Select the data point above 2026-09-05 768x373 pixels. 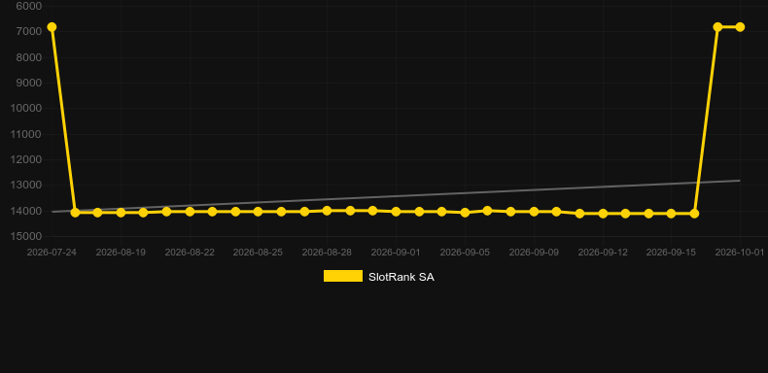point(465,213)
